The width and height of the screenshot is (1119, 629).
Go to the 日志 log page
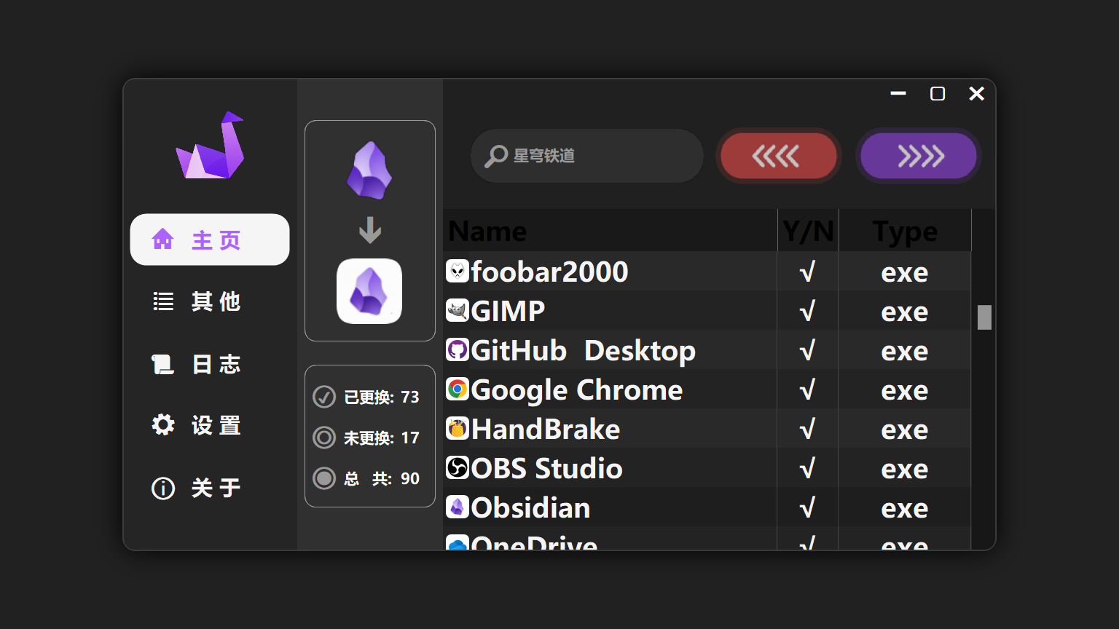[210, 364]
